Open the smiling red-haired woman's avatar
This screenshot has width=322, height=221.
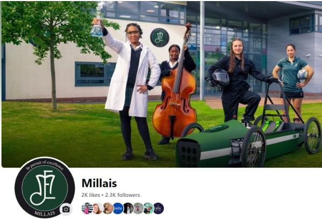pyautogui.click(x=97, y=208)
